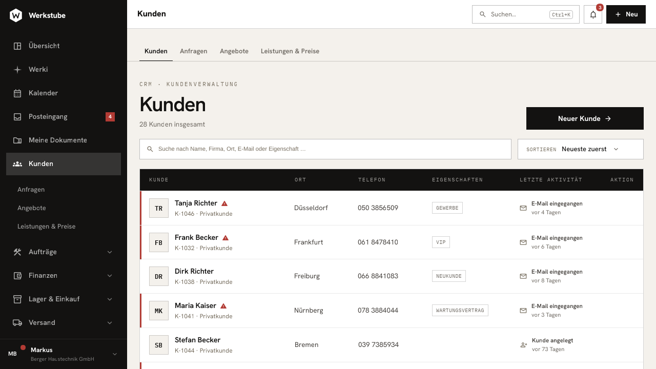Open notifications bell icon

pyautogui.click(x=593, y=14)
